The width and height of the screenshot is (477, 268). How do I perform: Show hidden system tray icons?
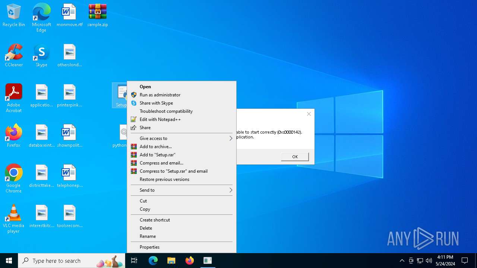(402, 261)
